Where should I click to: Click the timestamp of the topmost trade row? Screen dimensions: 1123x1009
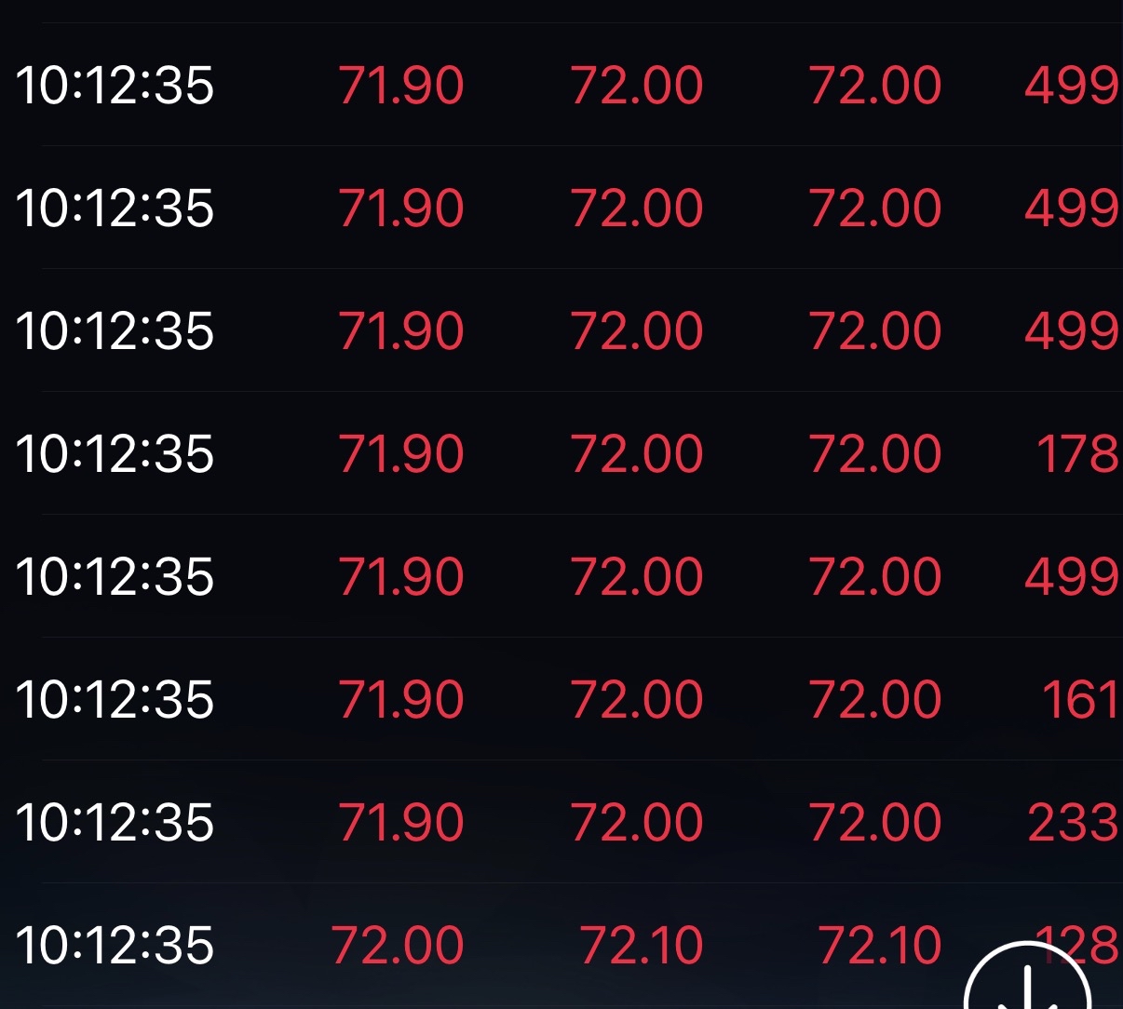[x=115, y=86]
